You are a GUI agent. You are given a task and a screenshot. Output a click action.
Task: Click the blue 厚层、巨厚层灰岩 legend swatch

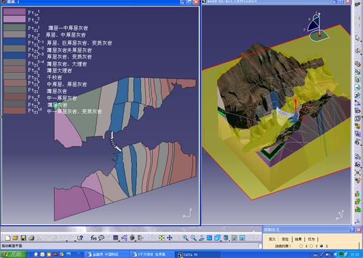[15, 42]
